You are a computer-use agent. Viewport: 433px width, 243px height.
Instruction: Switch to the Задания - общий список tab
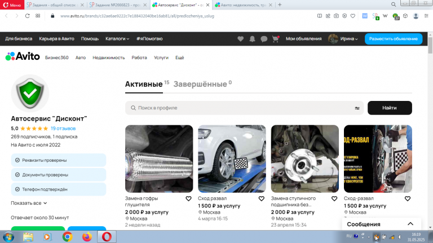pyautogui.click(x=55, y=5)
